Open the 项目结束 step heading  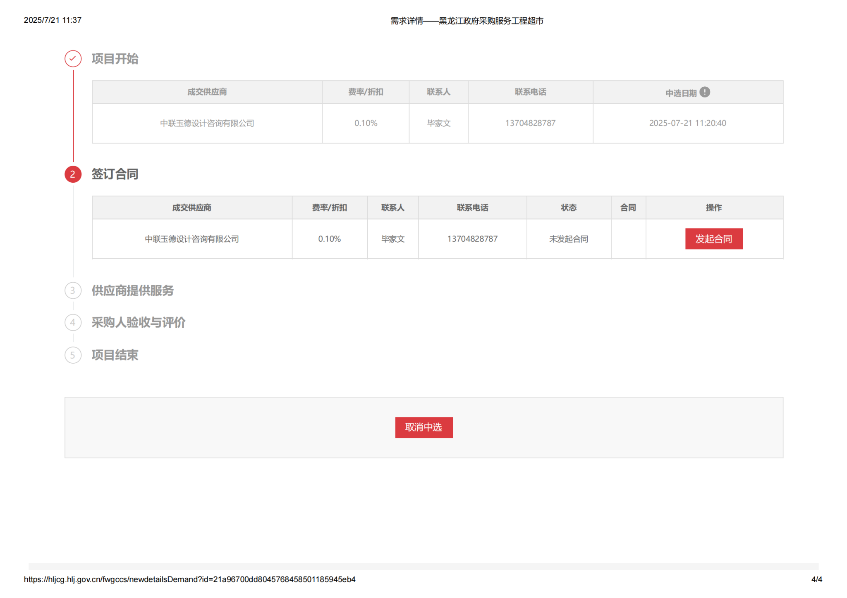(x=115, y=355)
